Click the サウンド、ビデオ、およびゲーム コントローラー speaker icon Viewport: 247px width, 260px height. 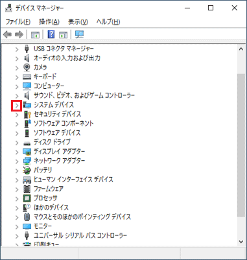coord(27,95)
